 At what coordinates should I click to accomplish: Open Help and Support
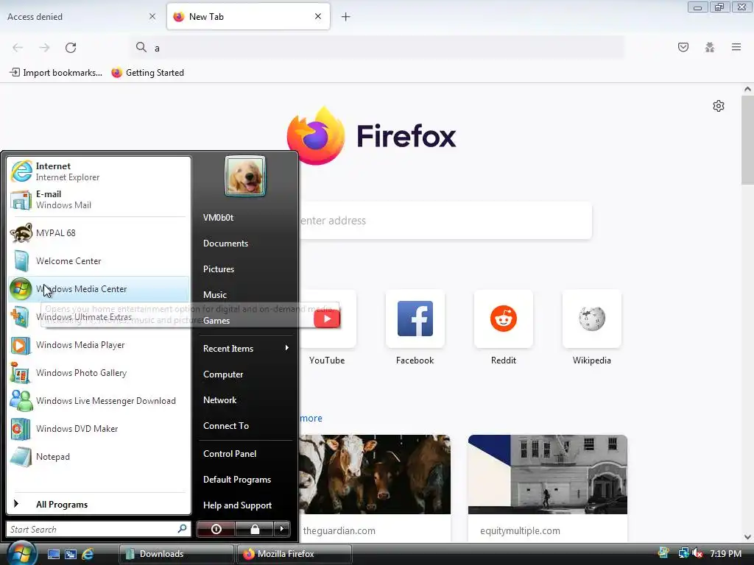[245, 505]
